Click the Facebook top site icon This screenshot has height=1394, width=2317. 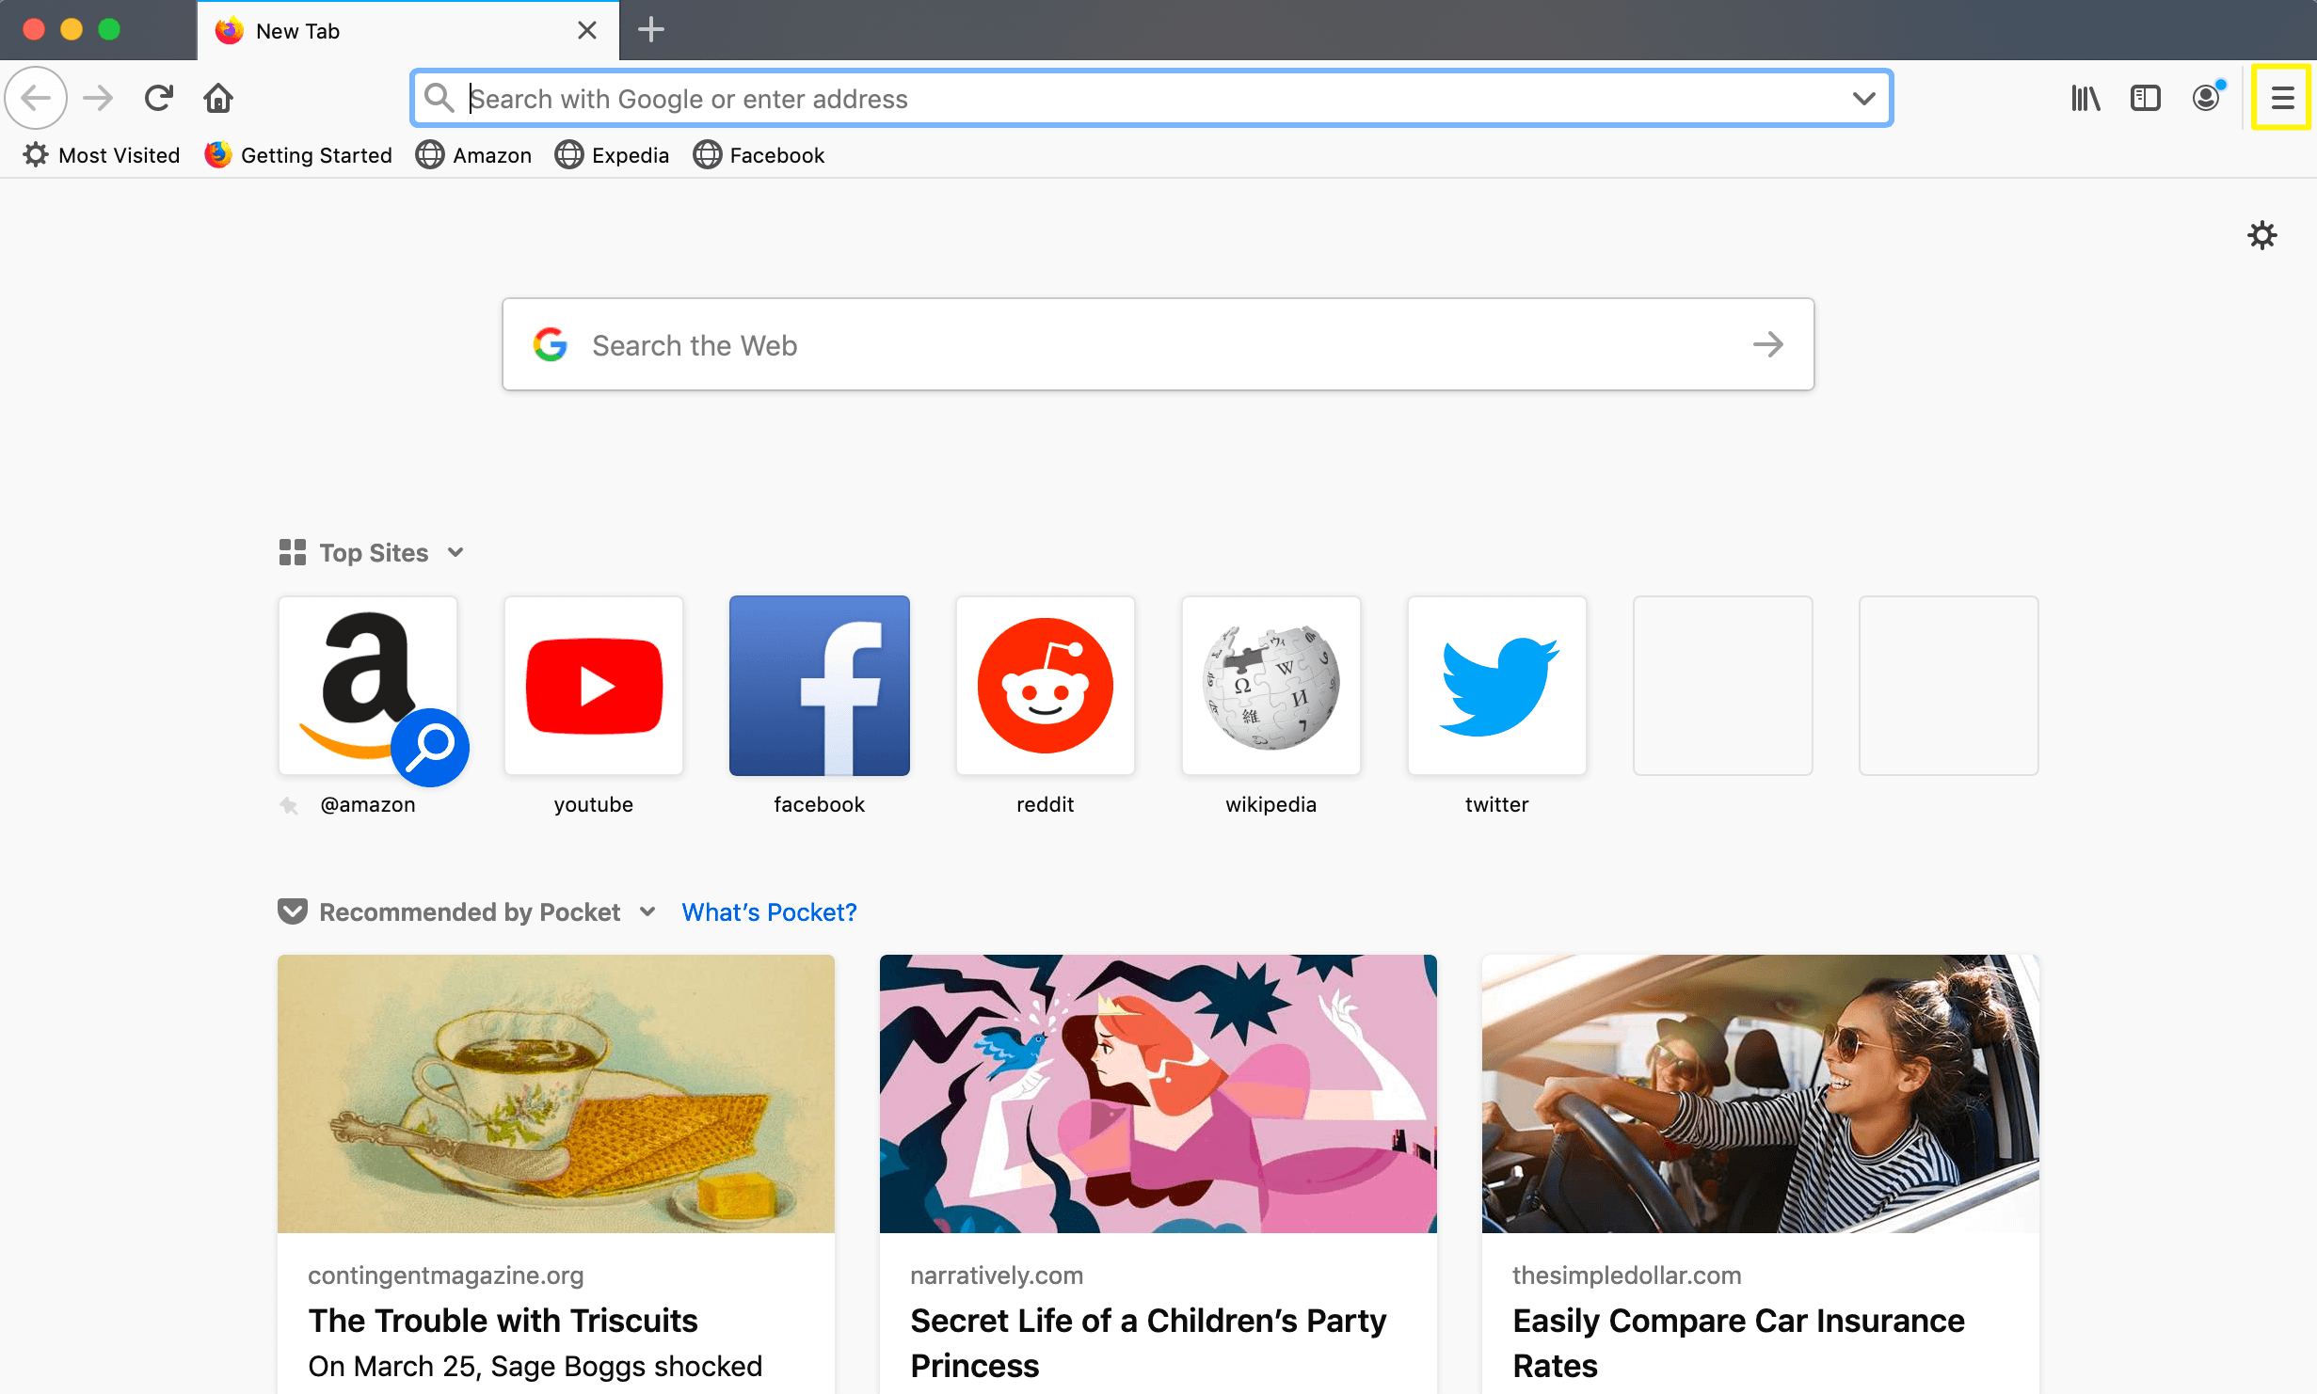[818, 685]
